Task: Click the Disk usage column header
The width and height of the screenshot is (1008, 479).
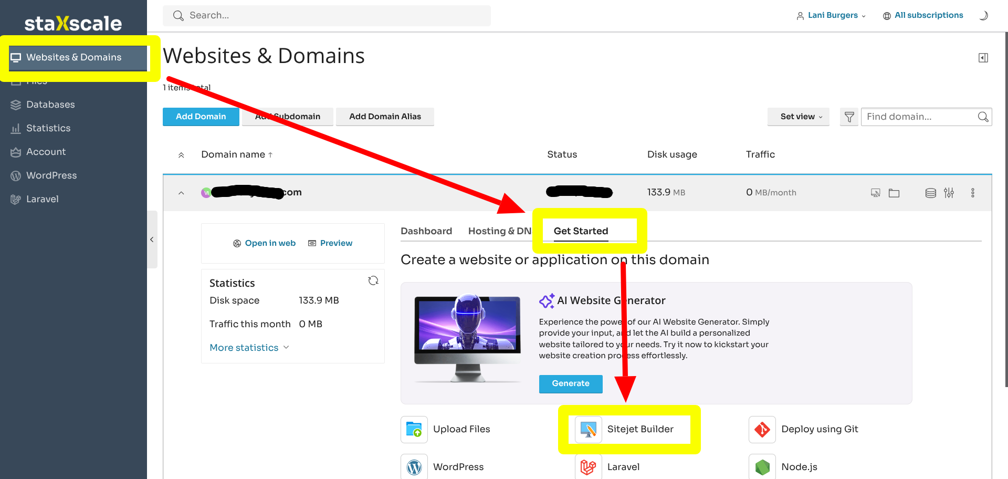Action: coord(672,154)
